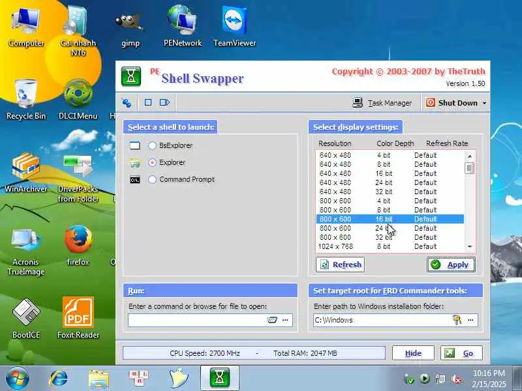Launch Foxit Reader
The height and width of the screenshot is (391, 522).
tap(78, 318)
